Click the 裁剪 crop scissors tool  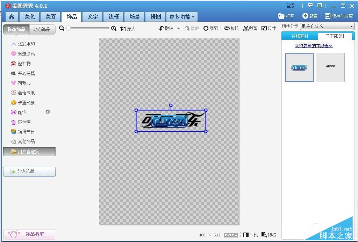point(250,28)
